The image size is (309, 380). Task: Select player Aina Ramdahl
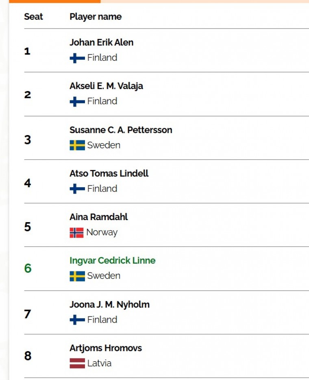pos(98,217)
